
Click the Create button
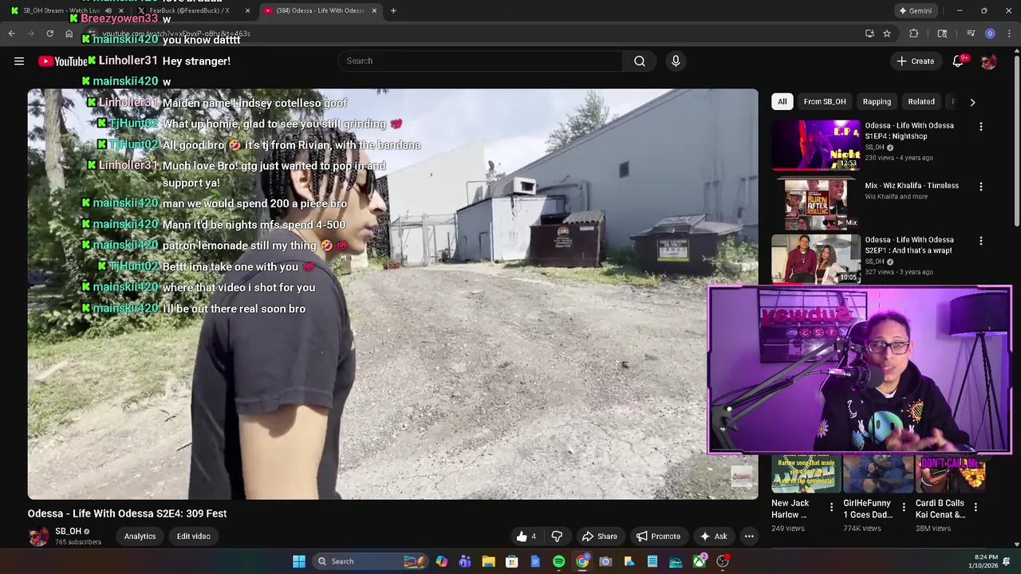click(915, 61)
